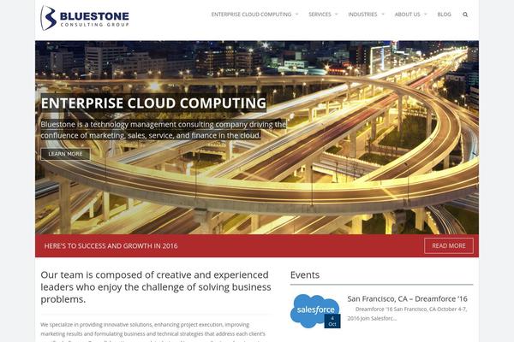
Task: Click the 'We specialize in providing' paragraph
Action: [x=153, y=332]
